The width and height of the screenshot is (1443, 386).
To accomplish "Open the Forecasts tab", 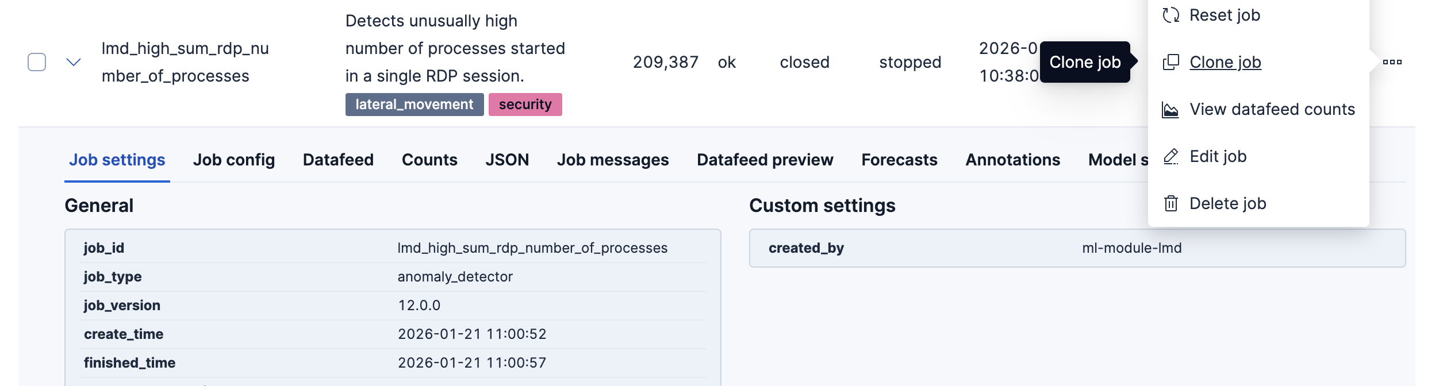I will [899, 160].
